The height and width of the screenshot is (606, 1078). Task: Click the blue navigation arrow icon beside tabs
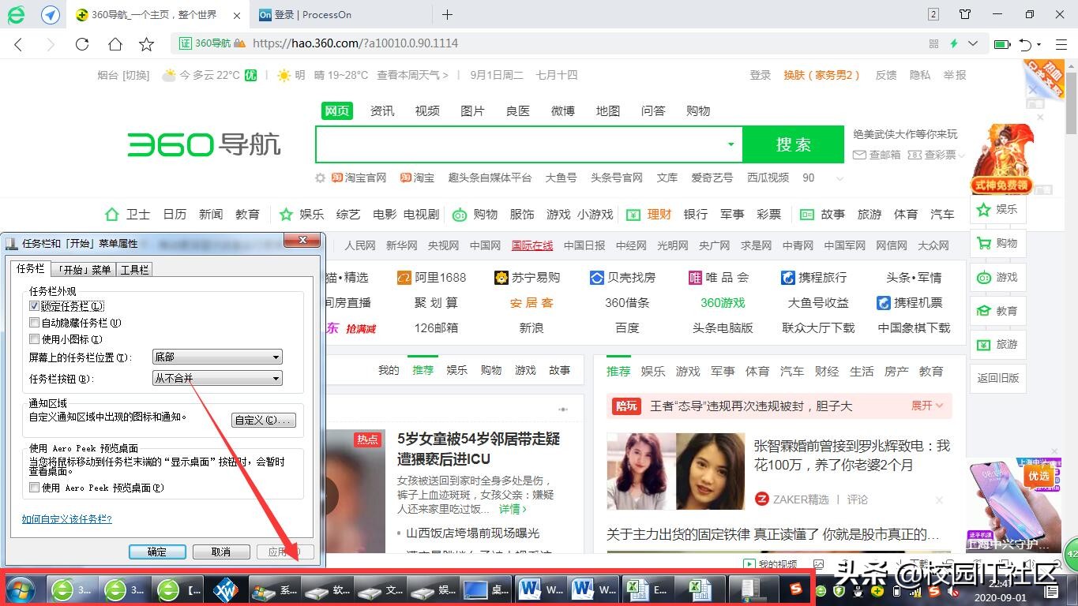click(x=51, y=14)
